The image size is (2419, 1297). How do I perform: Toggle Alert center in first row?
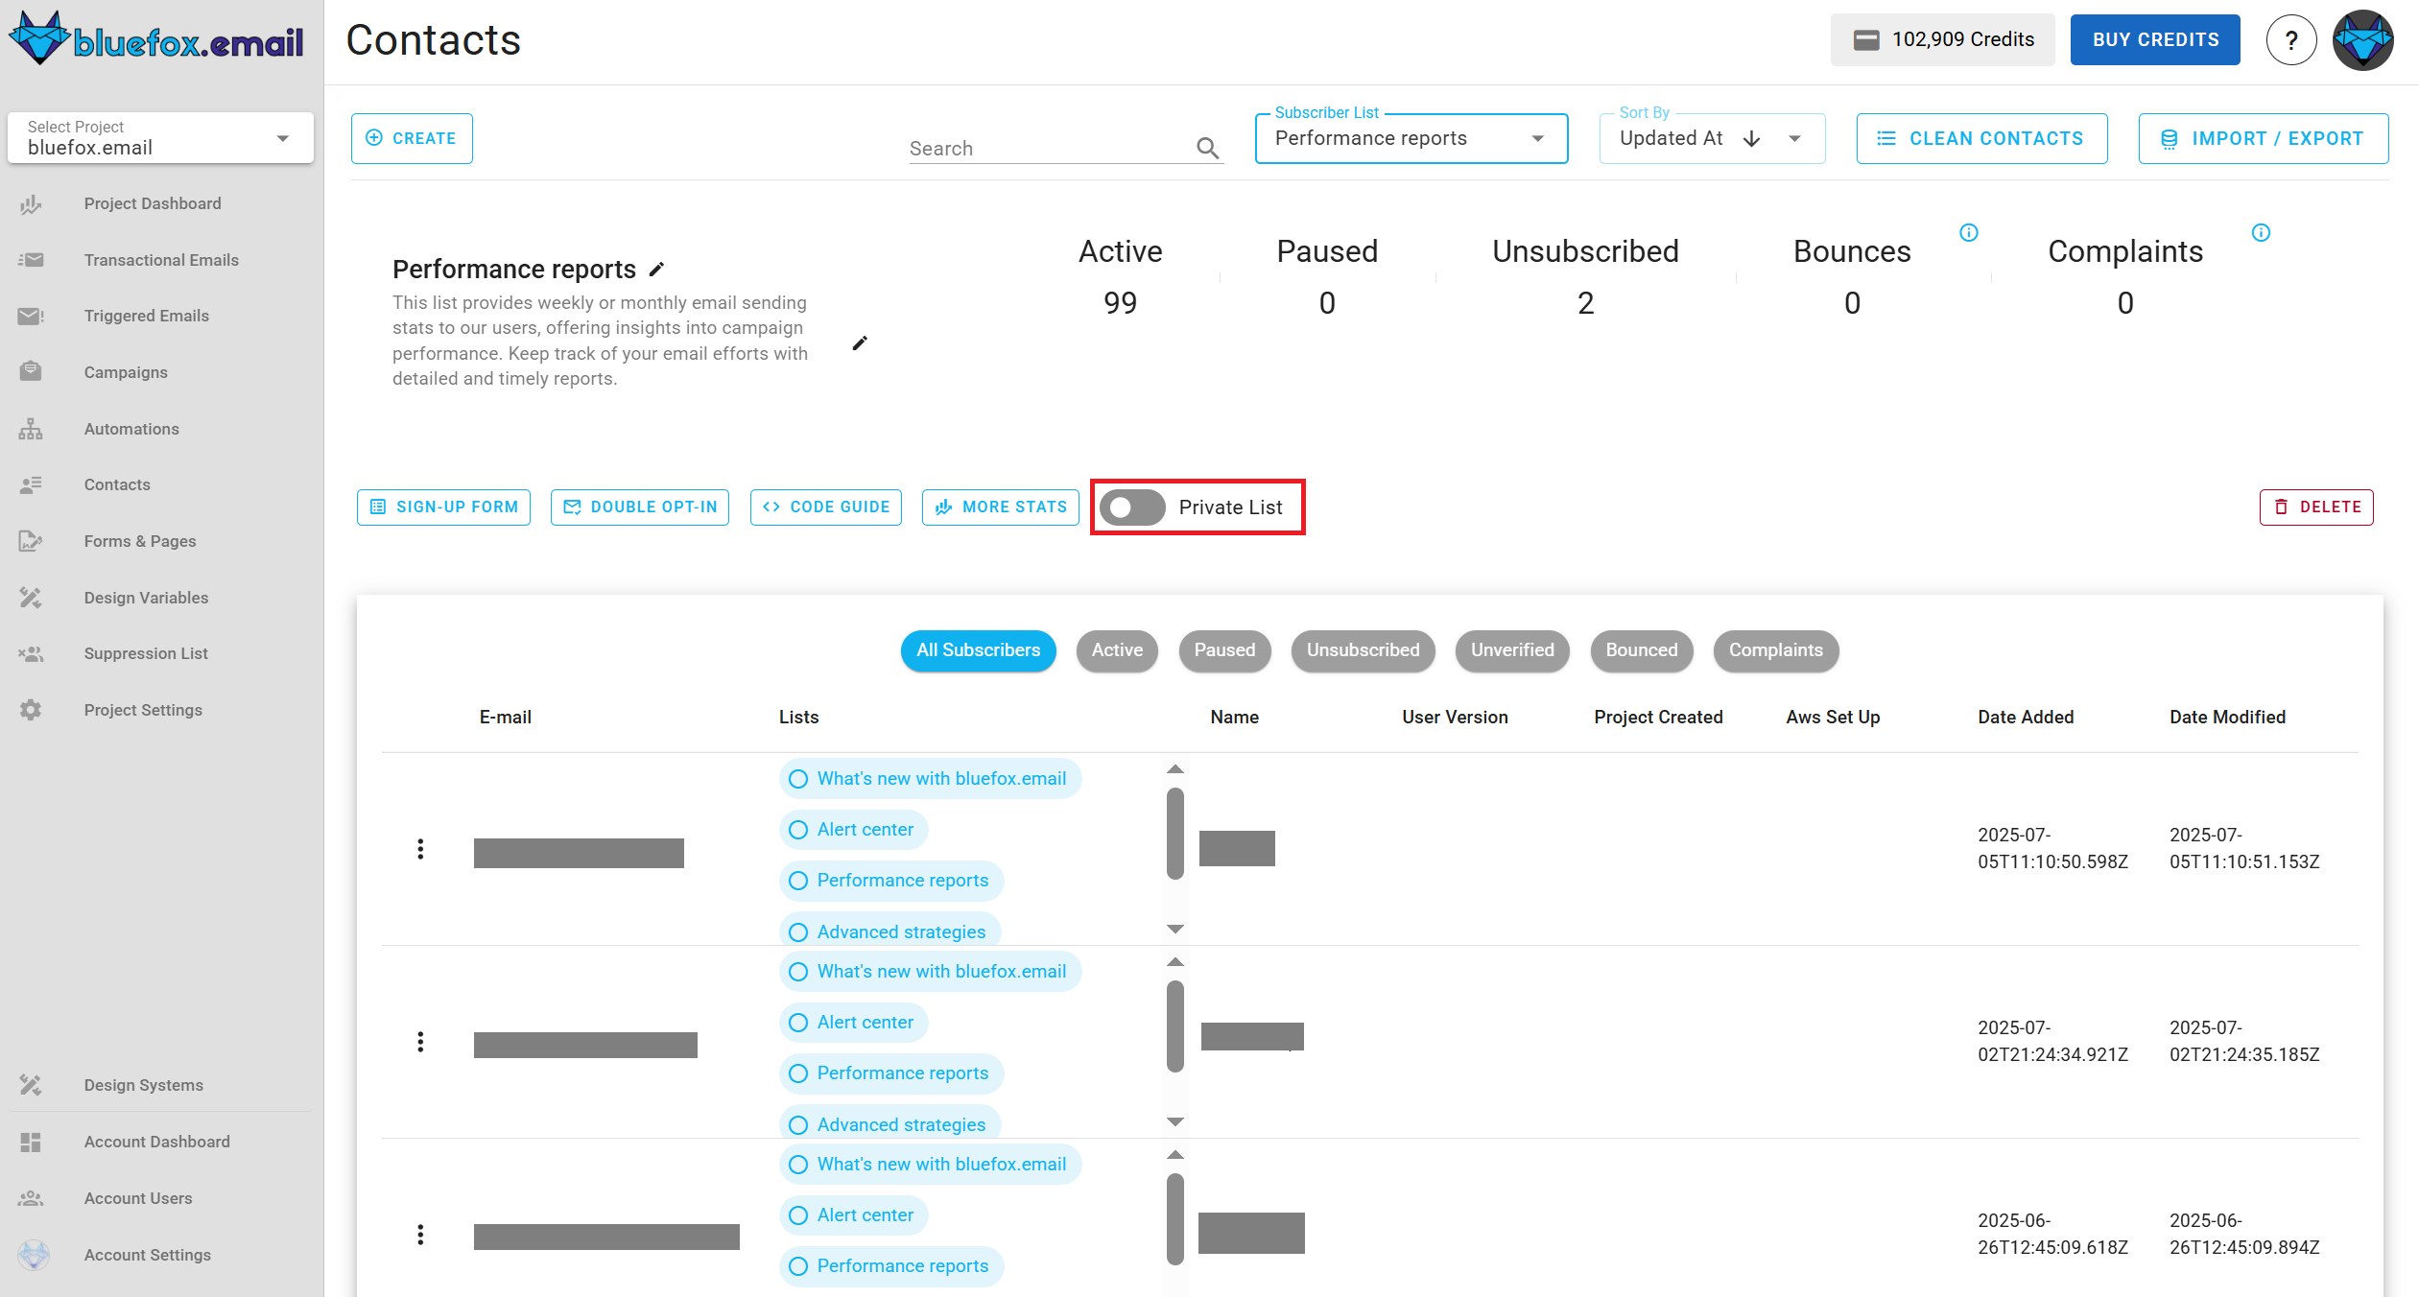854,830
